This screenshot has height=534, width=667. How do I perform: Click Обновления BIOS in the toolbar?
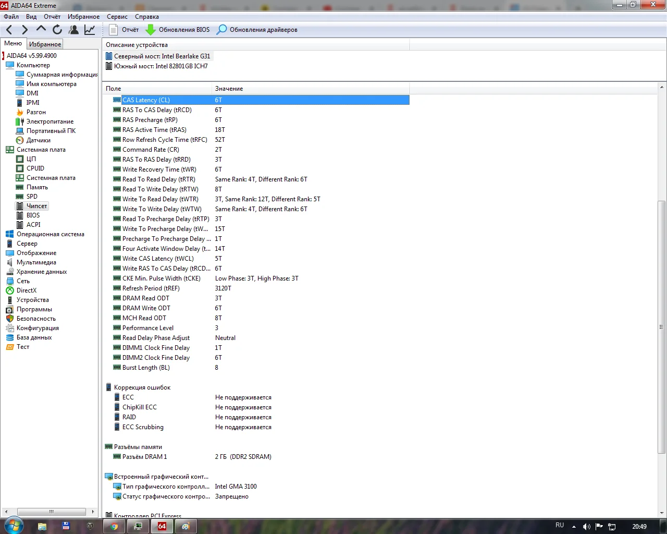tap(178, 30)
